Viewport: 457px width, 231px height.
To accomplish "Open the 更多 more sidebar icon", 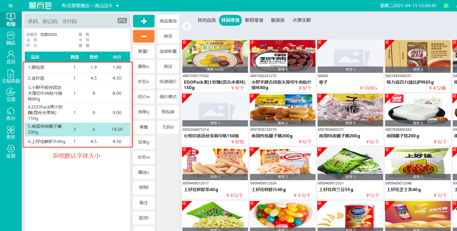I will click(11, 133).
